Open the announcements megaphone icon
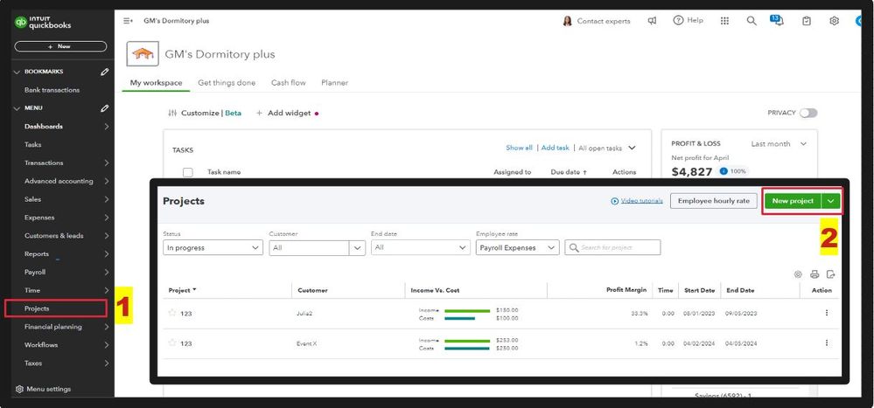 click(652, 21)
